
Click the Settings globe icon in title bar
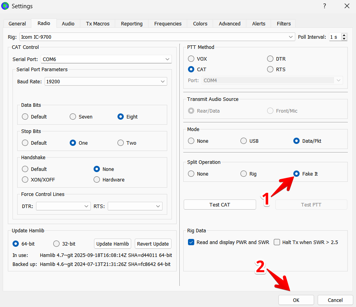tap(5, 6)
